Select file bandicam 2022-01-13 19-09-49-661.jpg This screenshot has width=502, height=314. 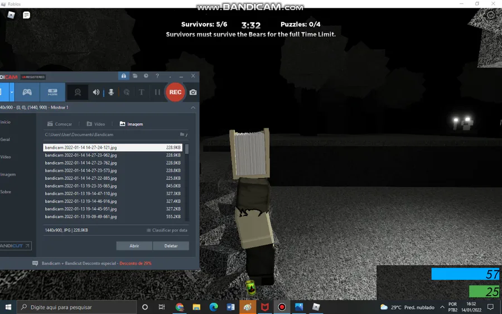[113, 217]
